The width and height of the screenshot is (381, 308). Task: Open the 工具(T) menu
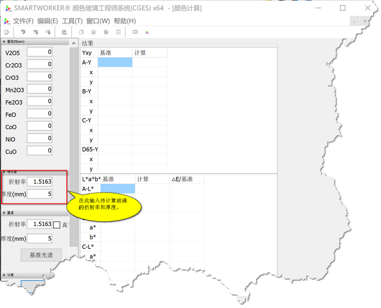tap(72, 21)
